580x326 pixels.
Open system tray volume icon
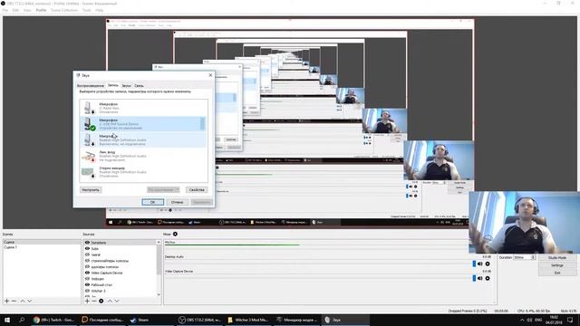tap(529, 320)
